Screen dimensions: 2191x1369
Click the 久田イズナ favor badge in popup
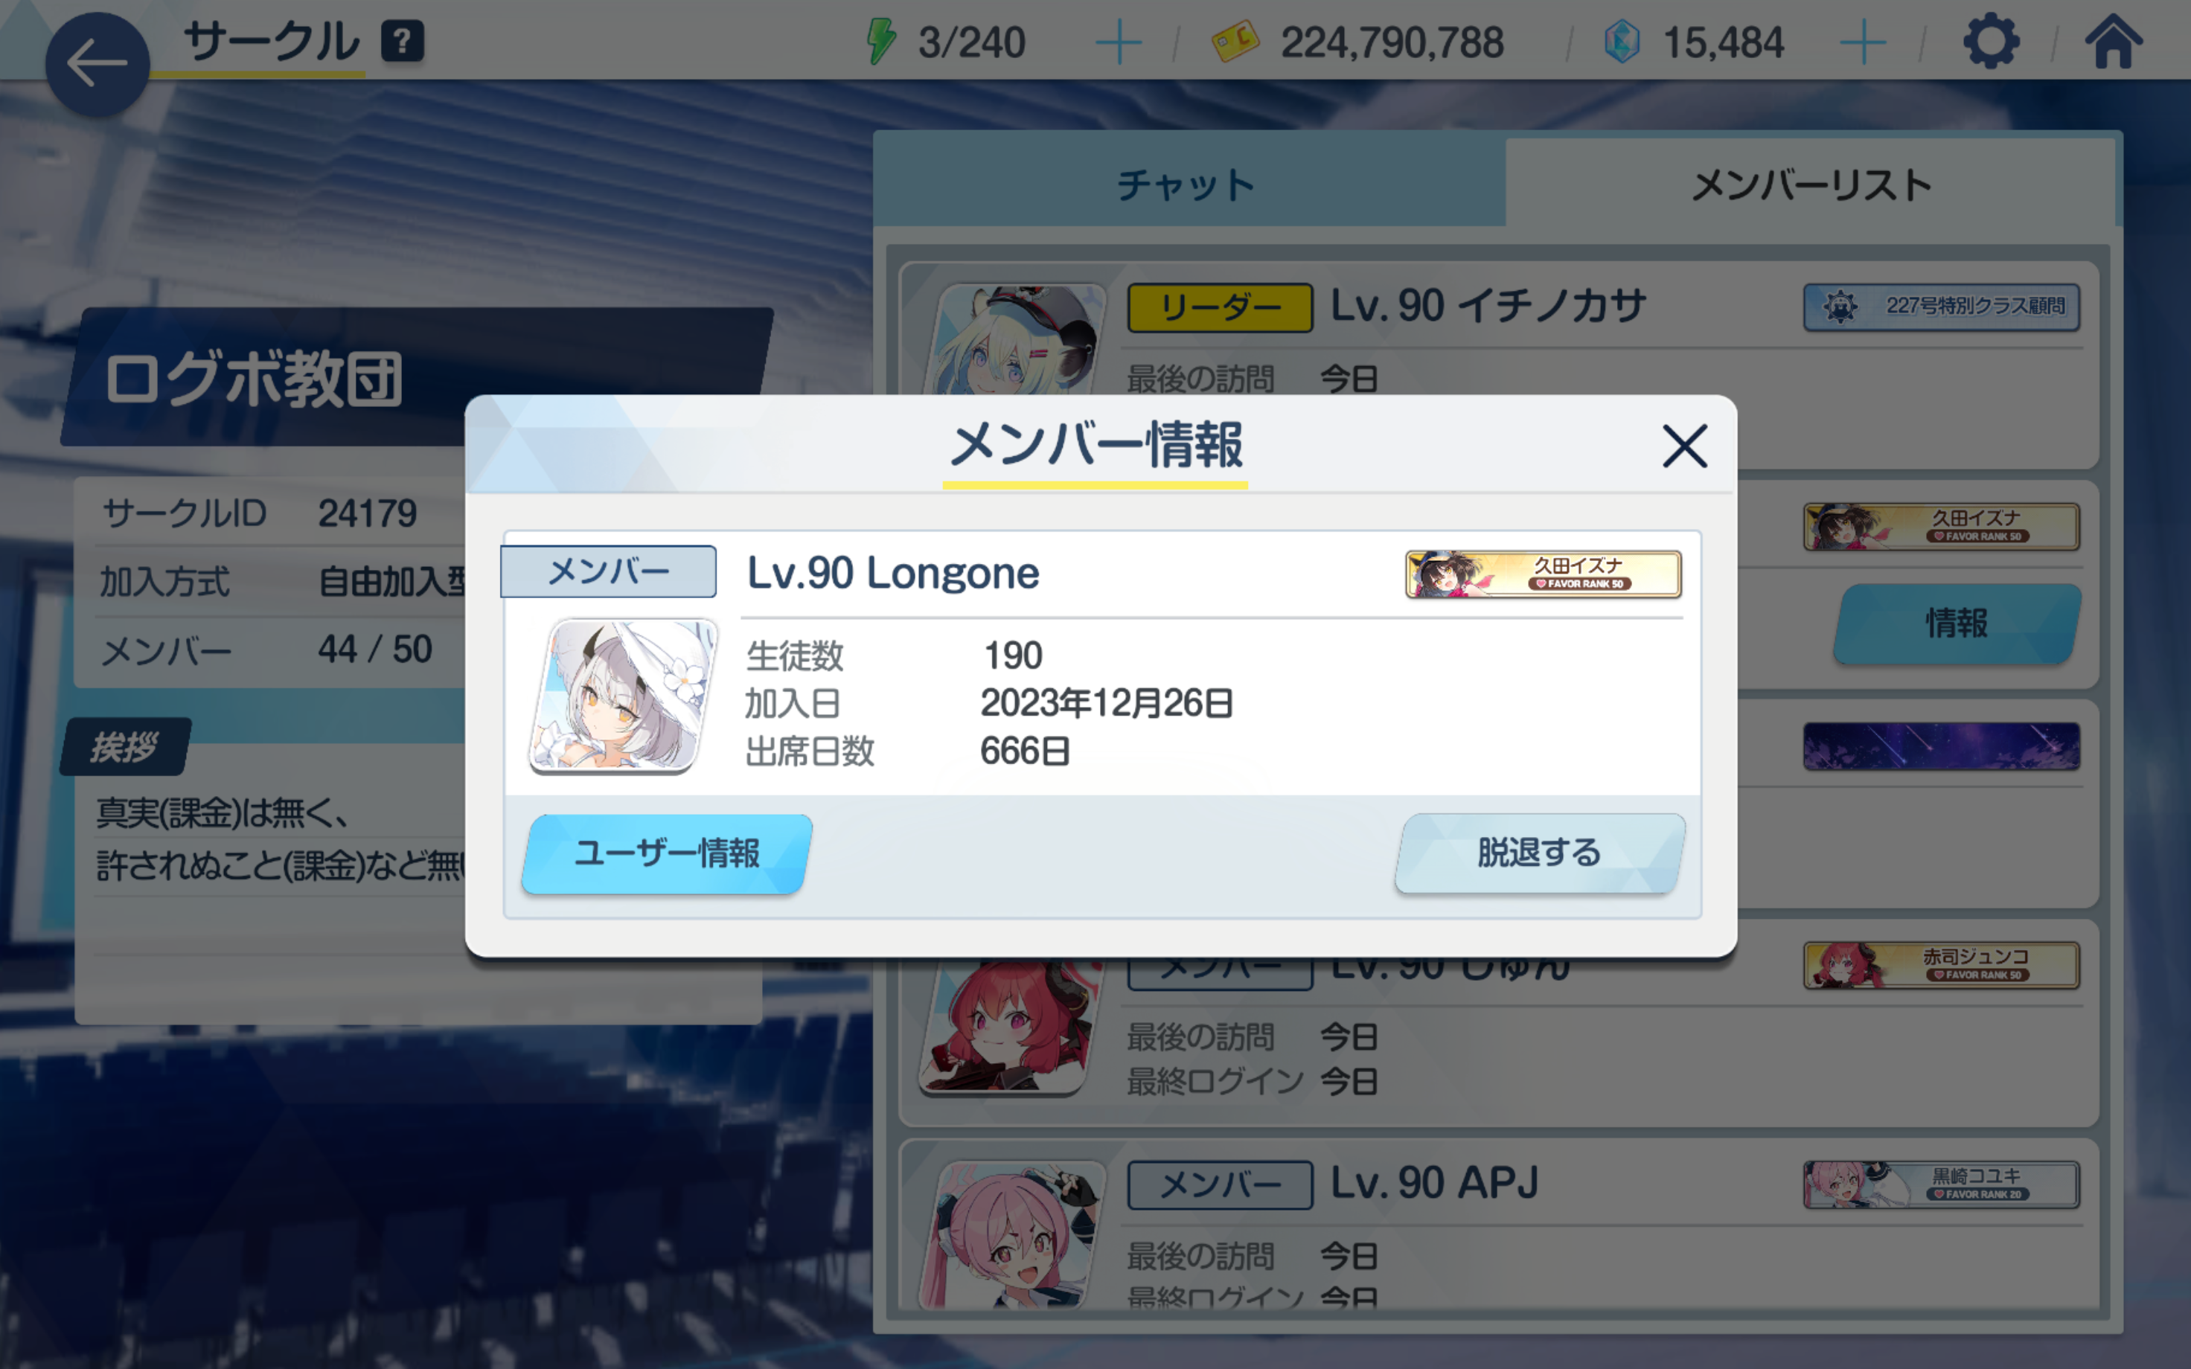pyautogui.click(x=1543, y=574)
